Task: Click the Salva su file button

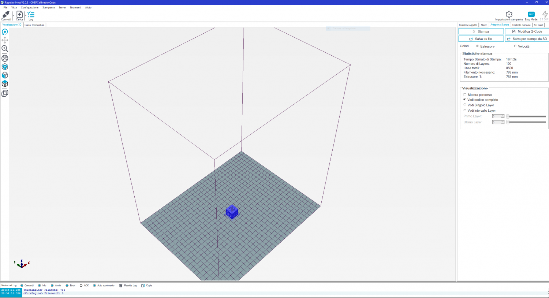Action: [x=481, y=39]
